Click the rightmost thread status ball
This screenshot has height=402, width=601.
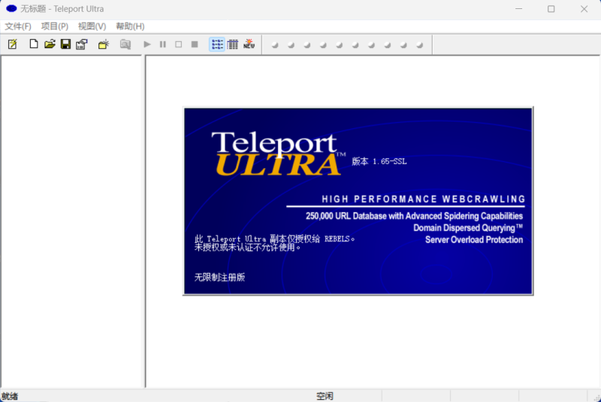[420, 45]
